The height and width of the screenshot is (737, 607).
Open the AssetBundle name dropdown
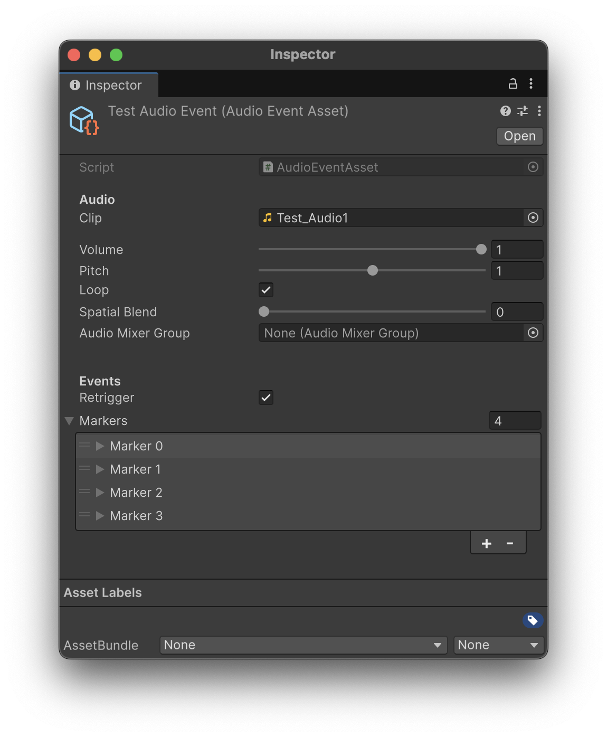click(303, 645)
